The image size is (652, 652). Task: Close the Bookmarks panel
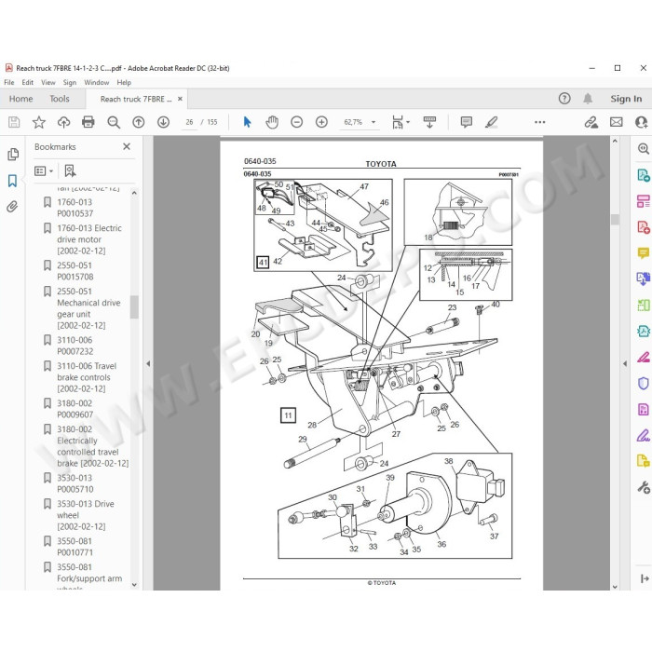tap(127, 146)
